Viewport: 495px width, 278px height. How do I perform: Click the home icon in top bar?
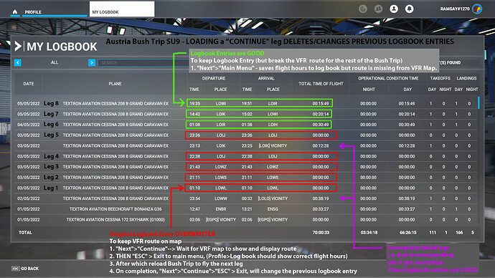(15, 12)
